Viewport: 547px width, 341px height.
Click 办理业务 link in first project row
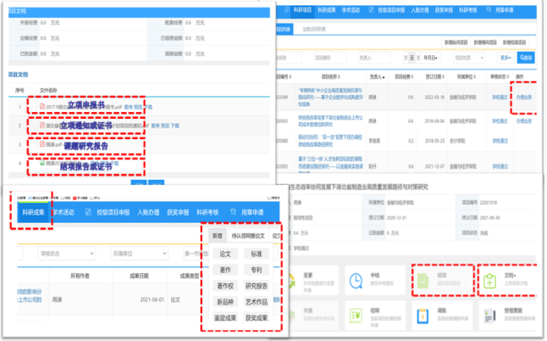(524, 97)
